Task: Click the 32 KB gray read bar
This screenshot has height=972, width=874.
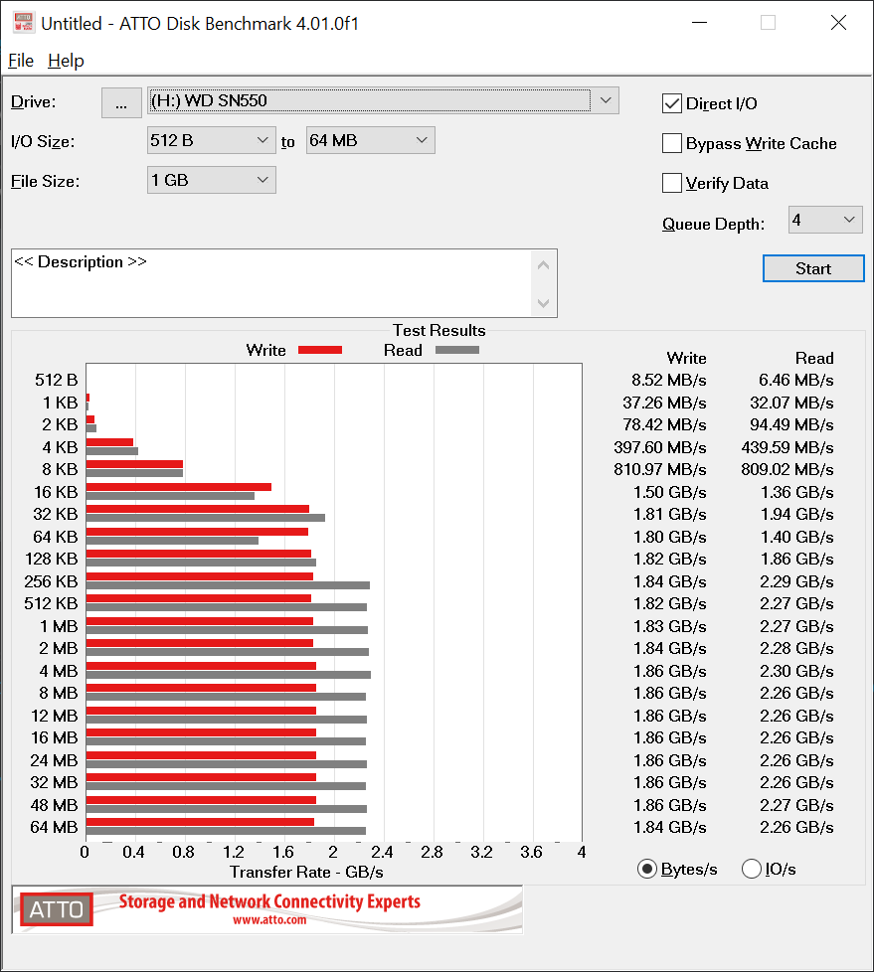Action: click(206, 518)
